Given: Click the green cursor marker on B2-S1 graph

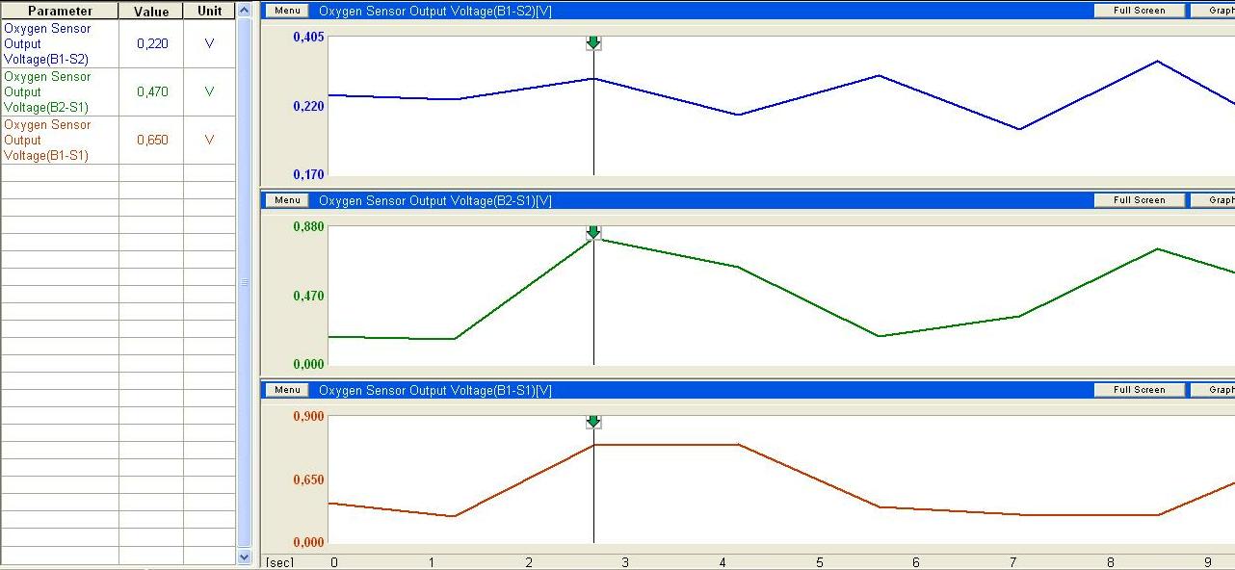Looking at the screenshot, I should [593, 233].
